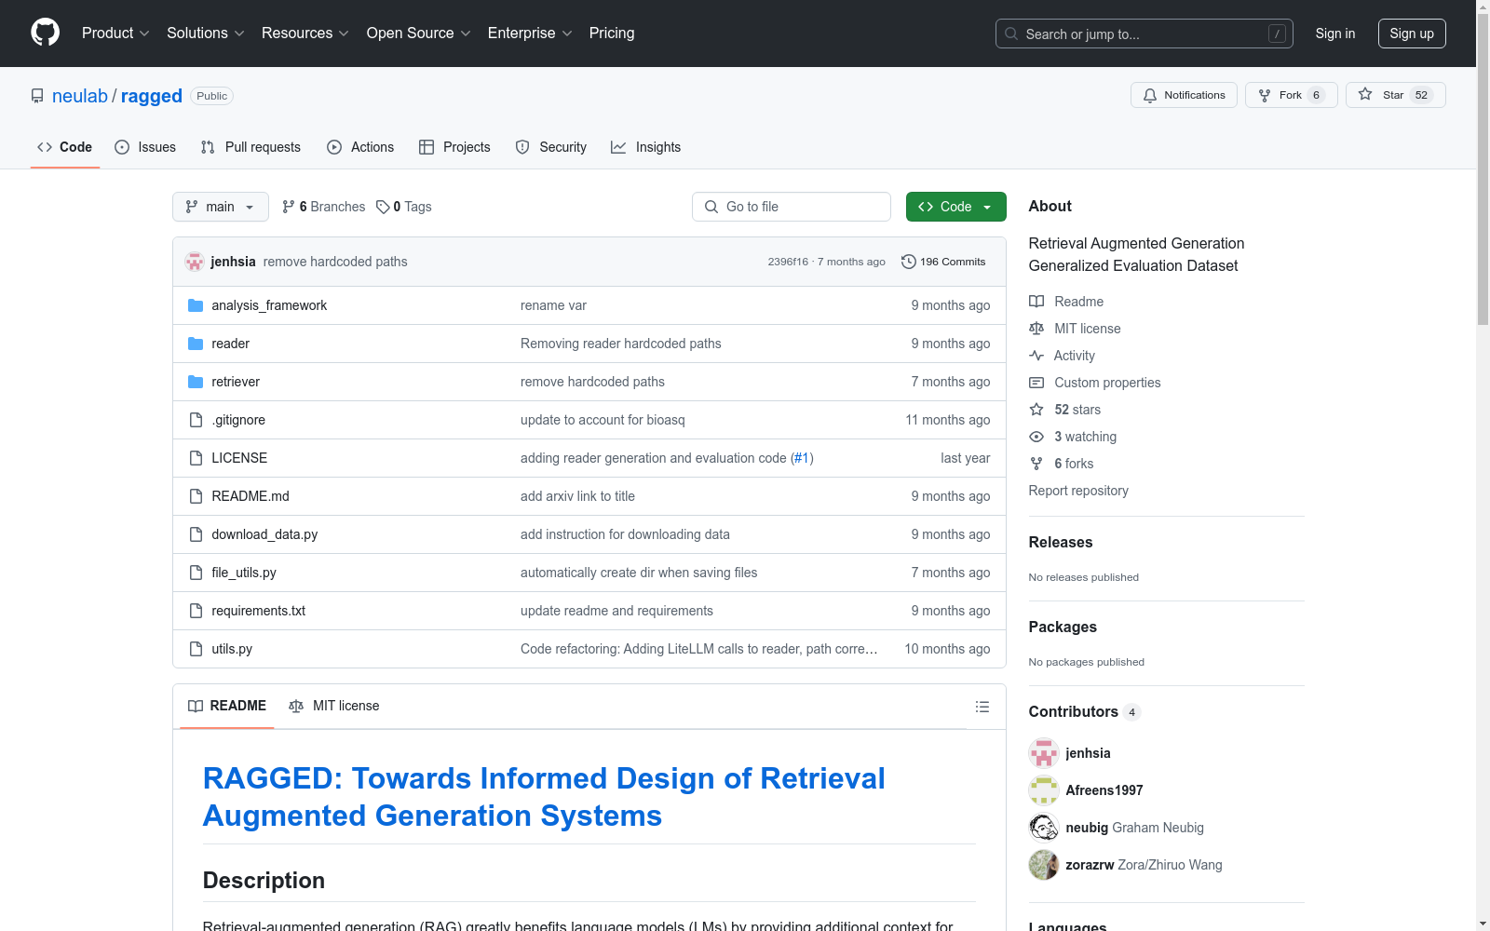Click the folder icon beside analysis_framework

tap(196, 305)
